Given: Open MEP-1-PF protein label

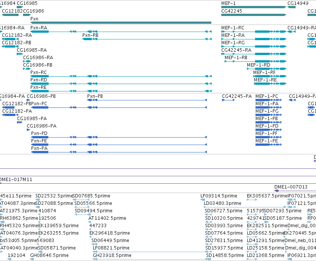Looking at the screenshot, I should click(x=266, y=133).
